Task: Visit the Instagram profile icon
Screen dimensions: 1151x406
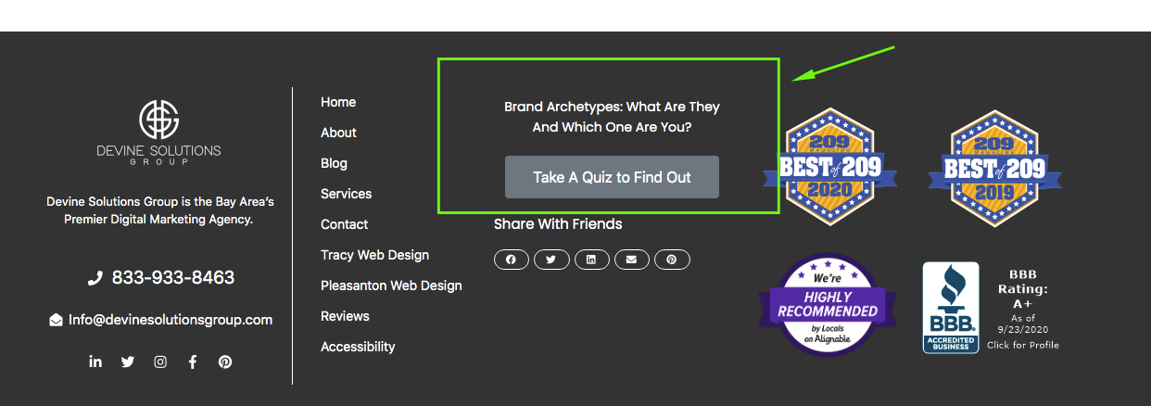Action: tap(160, 362)
